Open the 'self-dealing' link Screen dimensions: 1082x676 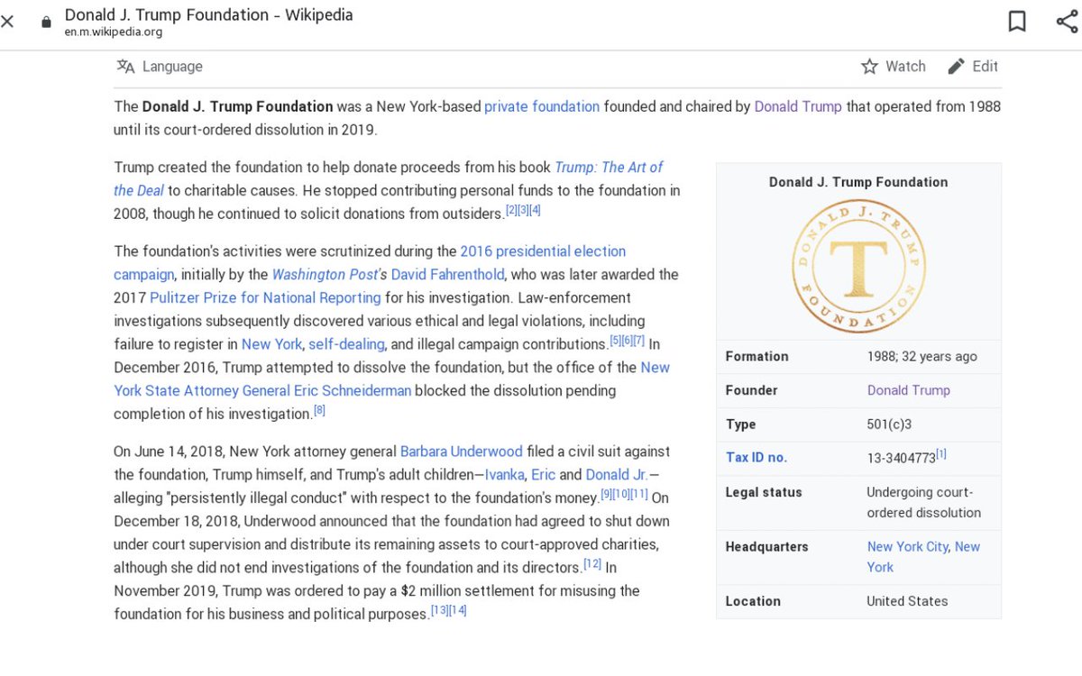pos(346,344)
